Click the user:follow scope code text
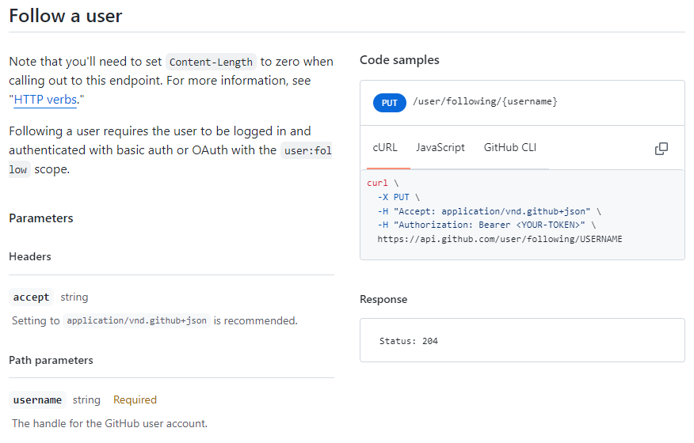 coord(307,151)
